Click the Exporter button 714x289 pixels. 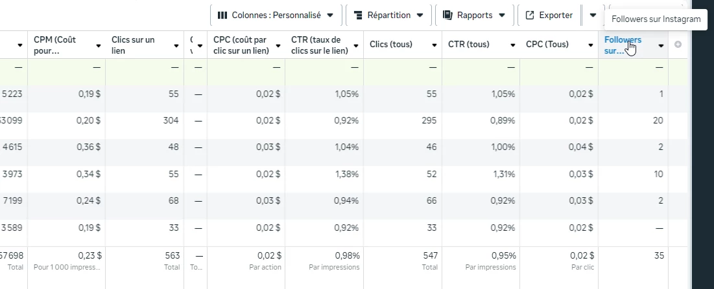click(x=549, y=15)
